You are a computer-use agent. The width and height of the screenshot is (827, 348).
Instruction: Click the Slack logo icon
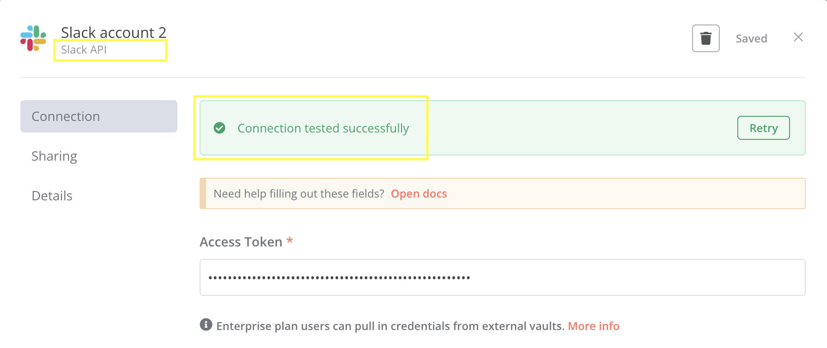click(33, 38)
